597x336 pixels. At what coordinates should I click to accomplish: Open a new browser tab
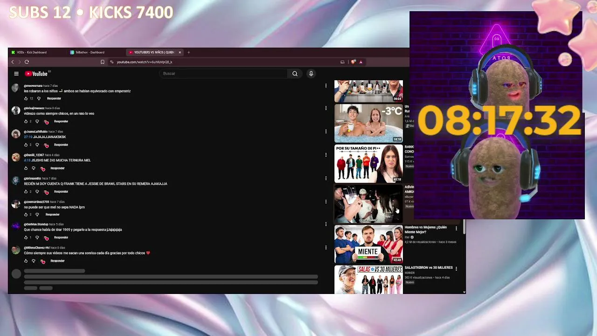tap(188, 52)
